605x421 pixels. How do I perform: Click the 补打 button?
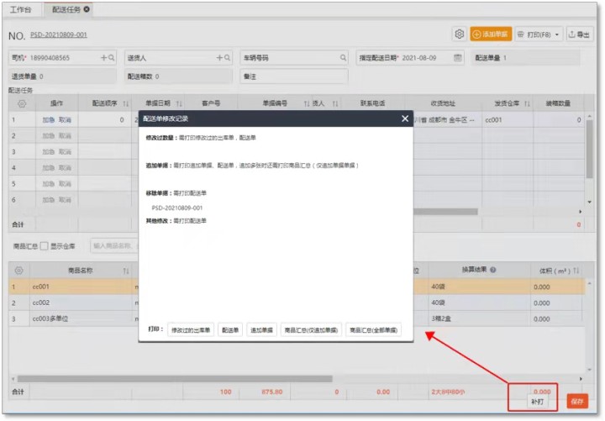click(x=537, y=403)
